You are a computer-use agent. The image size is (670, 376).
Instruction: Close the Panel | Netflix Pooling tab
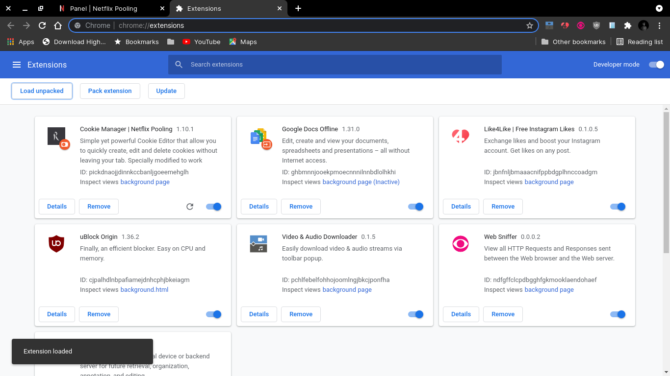[x=162, y=8]
